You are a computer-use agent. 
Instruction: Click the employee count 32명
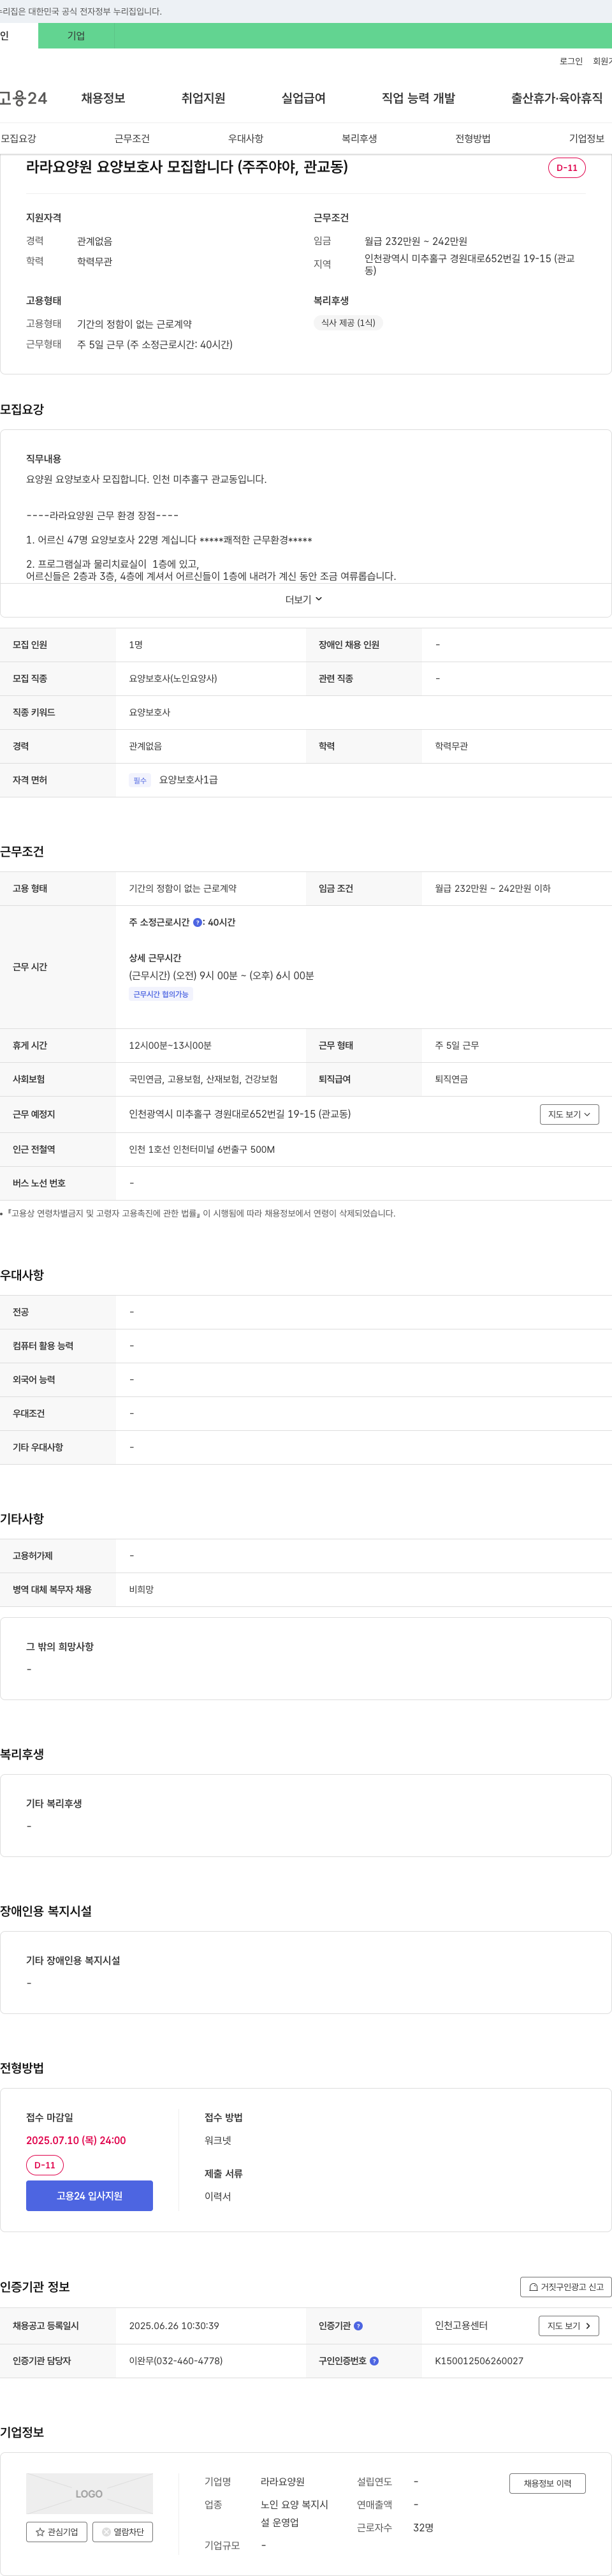point(423,2527)
